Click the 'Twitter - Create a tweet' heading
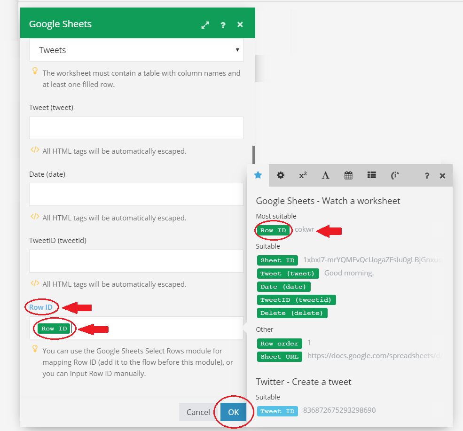Screen dimensions: 463x431 point(304,382)
